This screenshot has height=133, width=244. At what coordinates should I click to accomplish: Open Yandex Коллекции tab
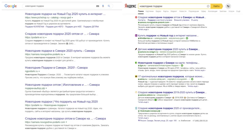(213, 11)
